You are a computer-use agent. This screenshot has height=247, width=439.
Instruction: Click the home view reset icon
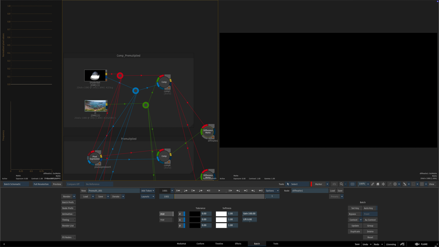(378, 184)
